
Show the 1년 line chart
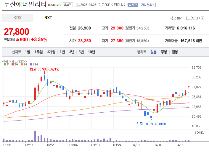tap(62, 52)
